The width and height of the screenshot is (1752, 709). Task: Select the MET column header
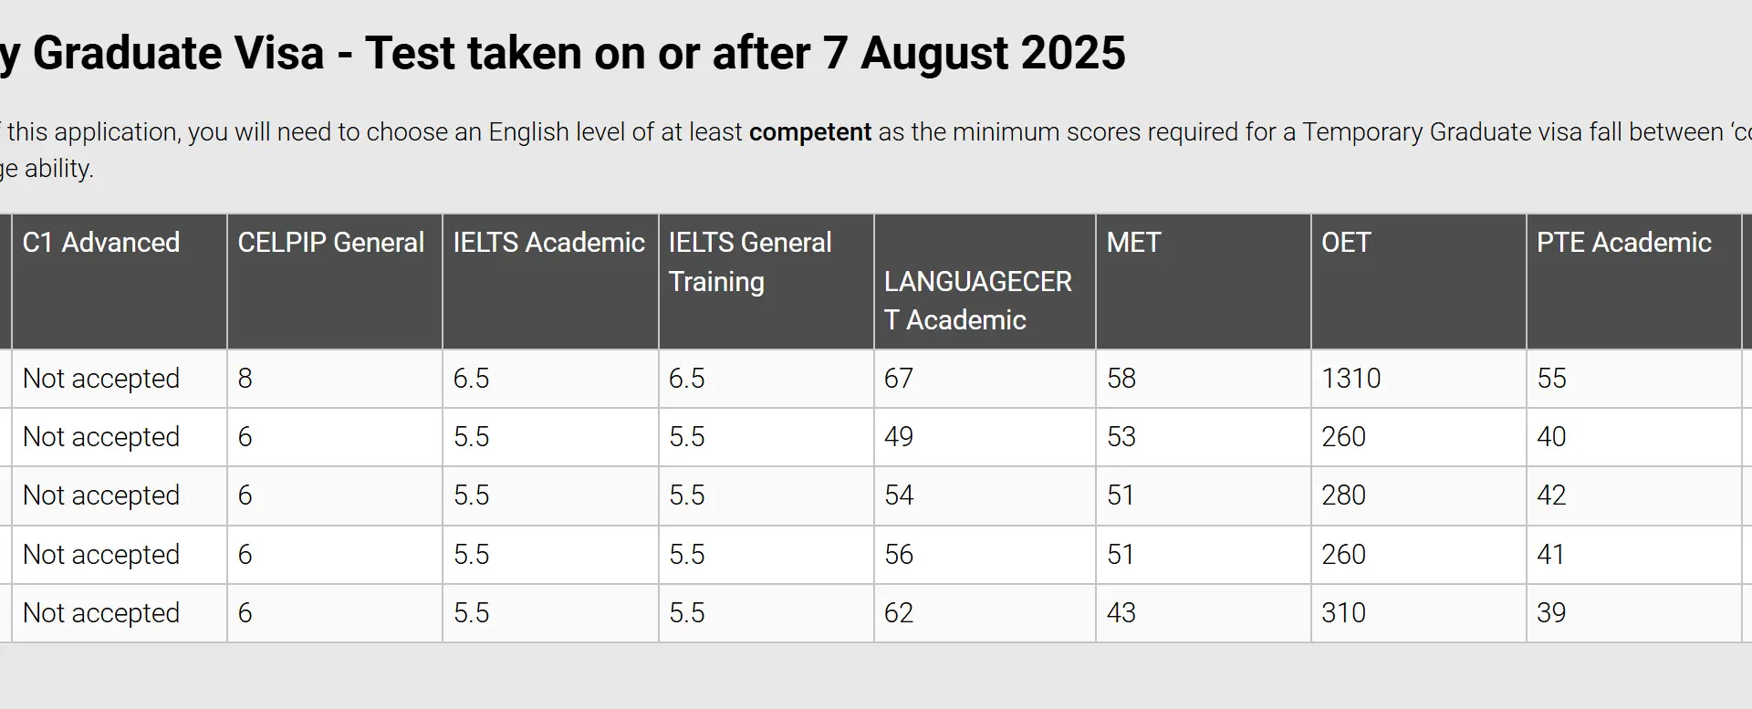[x=1133, y=243]
